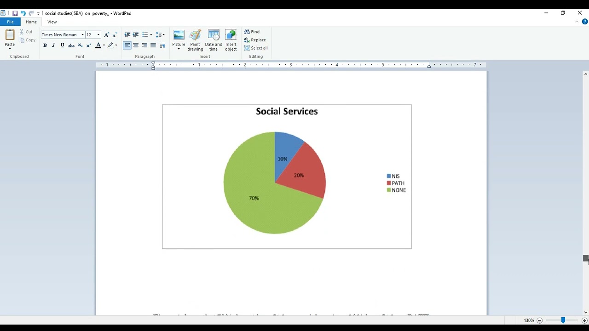Toggle italic formatting
This screenshot has width=589, height=331.
[x=53, y=46]
